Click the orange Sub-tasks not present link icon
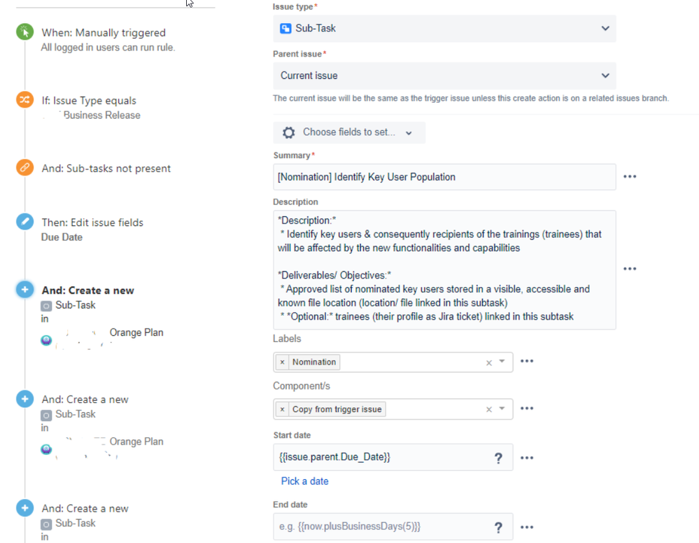This screenshot has height=543, width=699. click(x=25, y=168)
